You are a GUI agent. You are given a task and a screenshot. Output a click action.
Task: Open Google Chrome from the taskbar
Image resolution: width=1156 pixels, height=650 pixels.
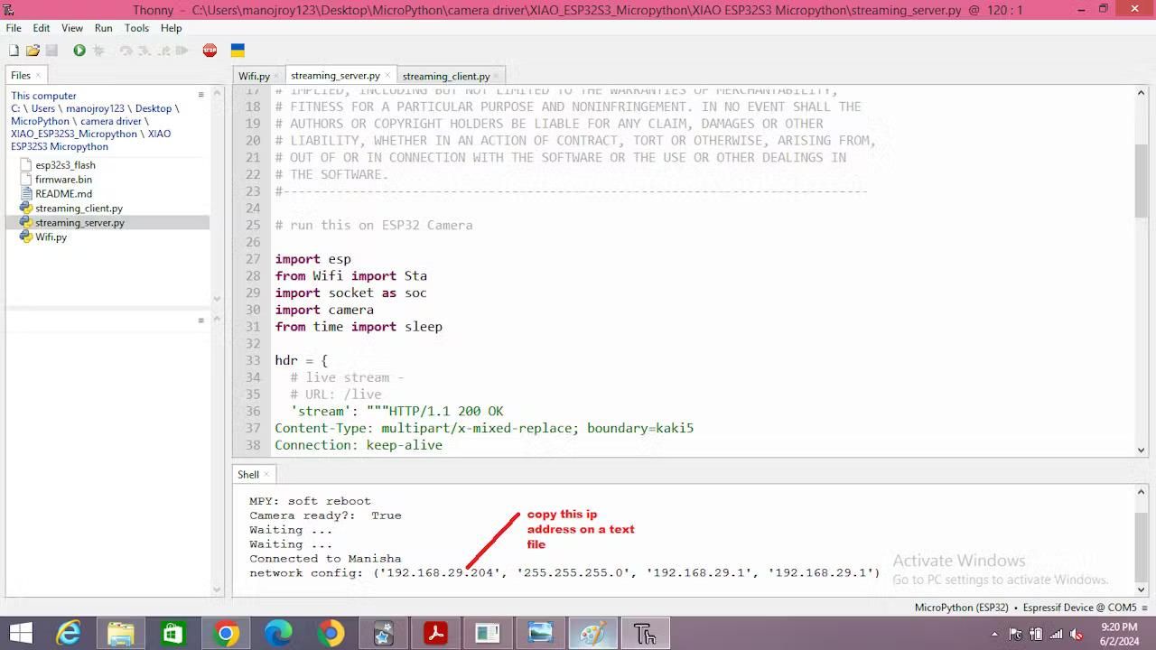click(x=227, y=633)
